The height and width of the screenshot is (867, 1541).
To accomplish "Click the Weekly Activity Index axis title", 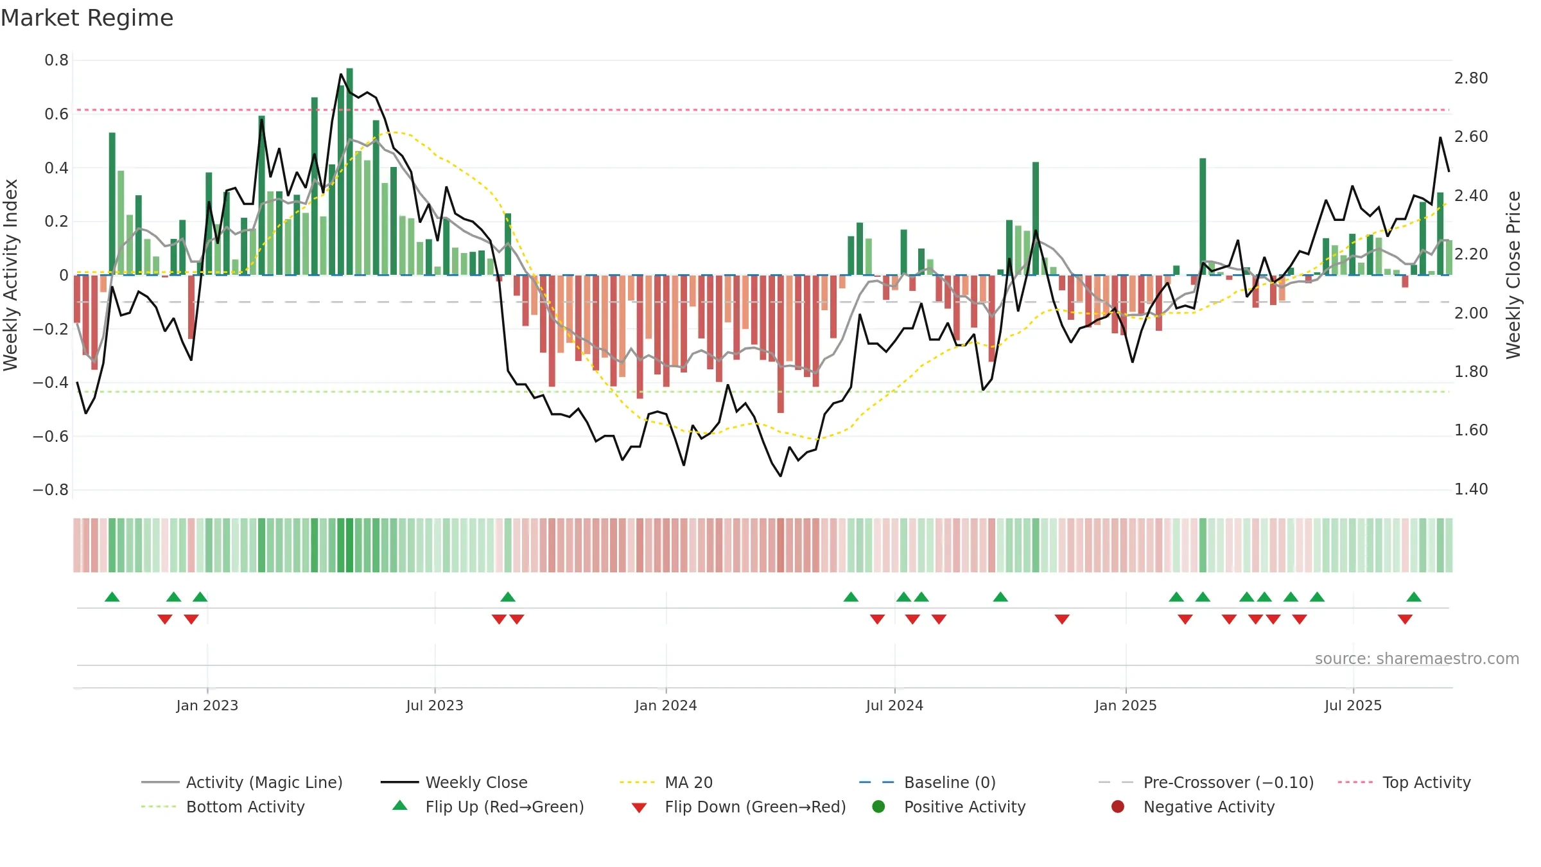I will (x=11, y=275).
